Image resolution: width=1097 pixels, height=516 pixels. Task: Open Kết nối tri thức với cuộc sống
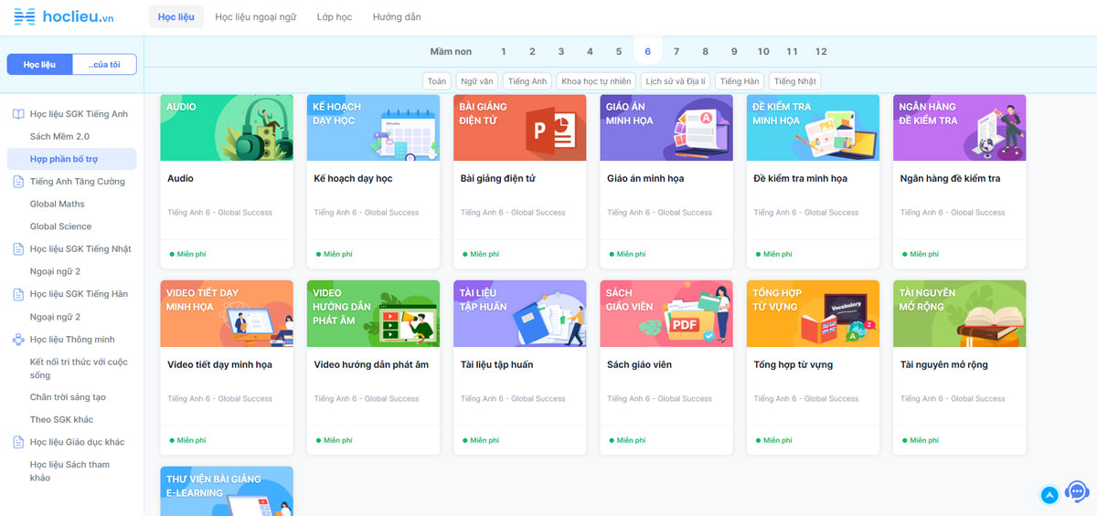[79, 368]
